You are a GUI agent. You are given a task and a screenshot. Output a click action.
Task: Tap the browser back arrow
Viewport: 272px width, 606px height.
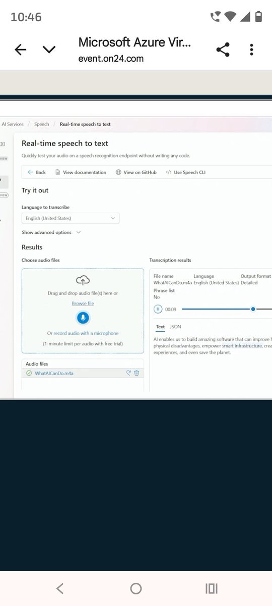tap(20, 49)
